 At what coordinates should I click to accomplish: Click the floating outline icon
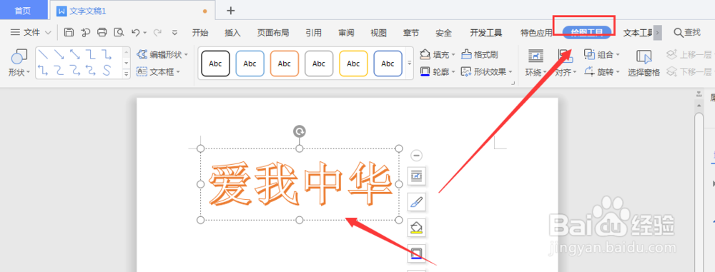pyautogui.click(x=416, y=253)
